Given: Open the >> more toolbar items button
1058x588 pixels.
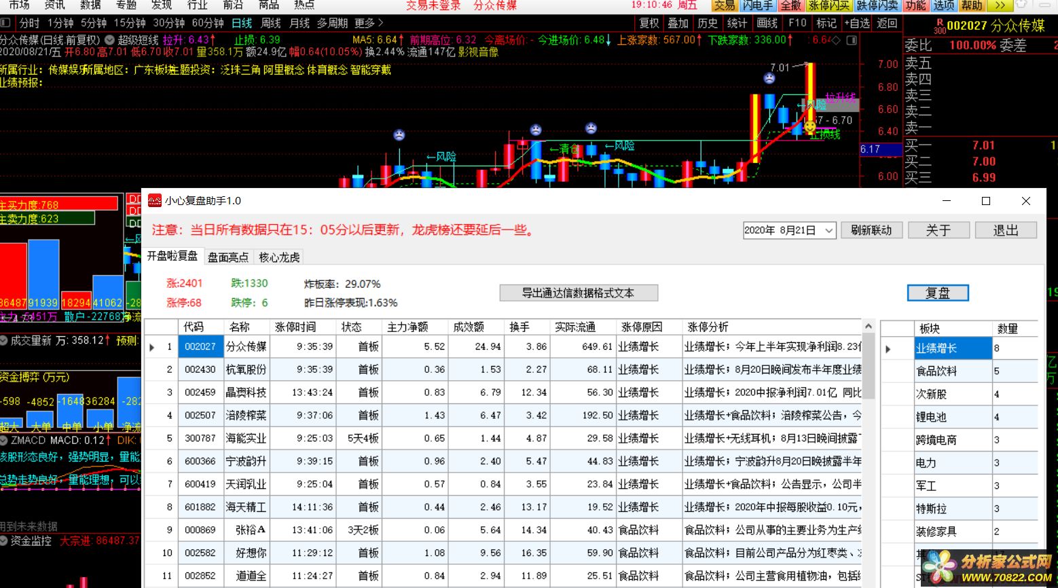Looking at the screenshot, I should (x=1000, y=5).
